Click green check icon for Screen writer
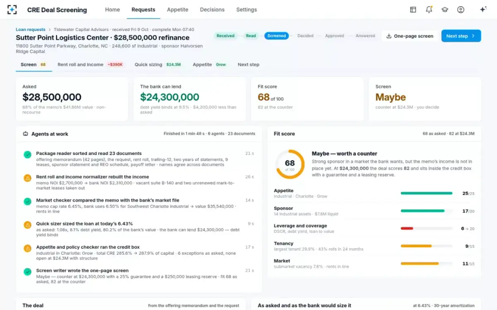The height and width of the screenshot is (310, 497). pos(28,272)
